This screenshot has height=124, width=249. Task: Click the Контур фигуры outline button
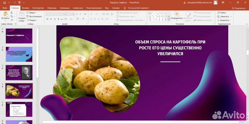tap(202, 17)
